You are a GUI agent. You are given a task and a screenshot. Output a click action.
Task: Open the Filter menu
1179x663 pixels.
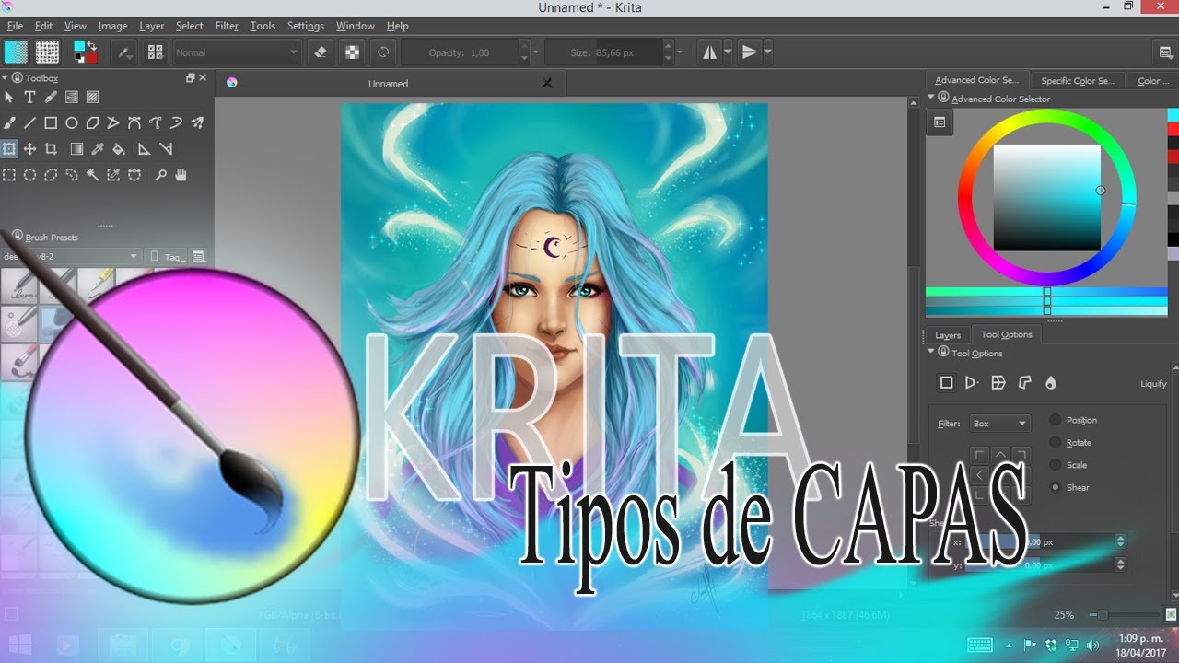coord(227,26)
